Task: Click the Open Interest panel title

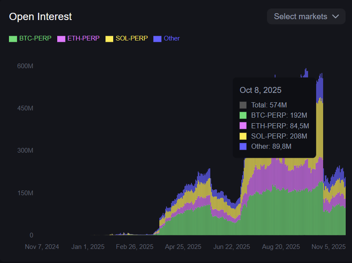Action: (41, 17)
